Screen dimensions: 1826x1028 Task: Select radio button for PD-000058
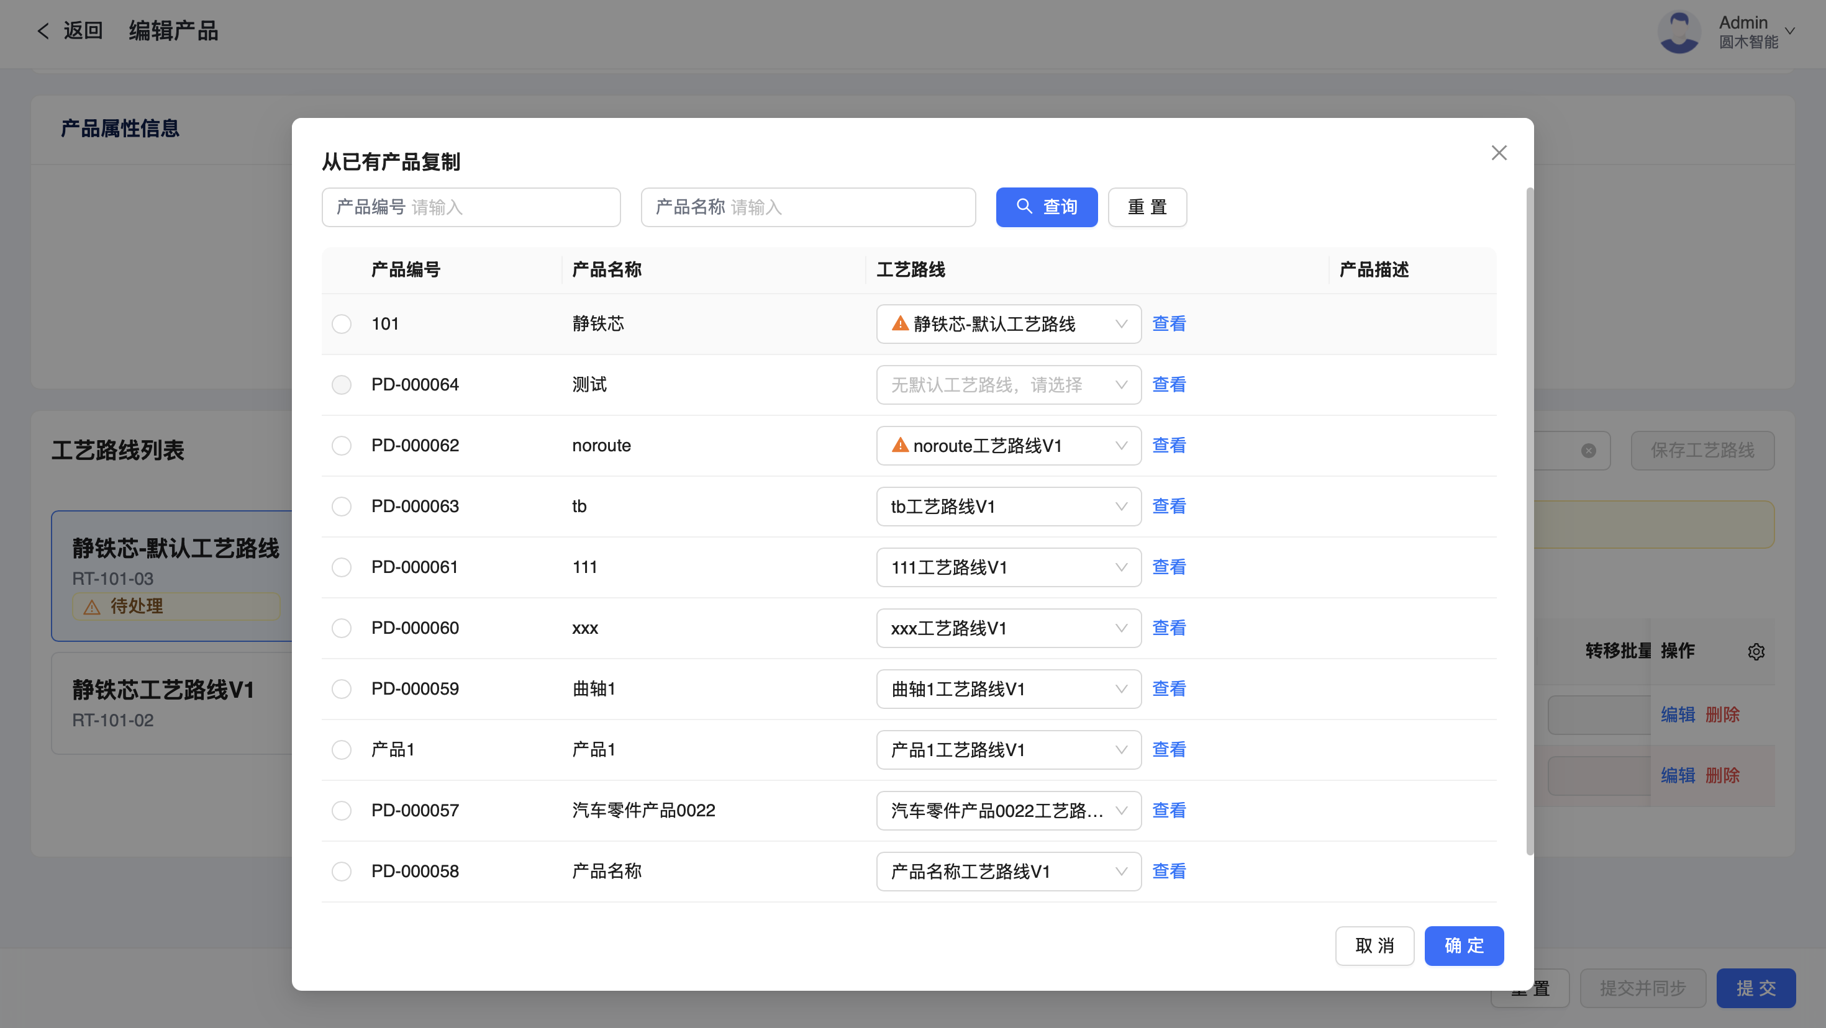point(342,872)
